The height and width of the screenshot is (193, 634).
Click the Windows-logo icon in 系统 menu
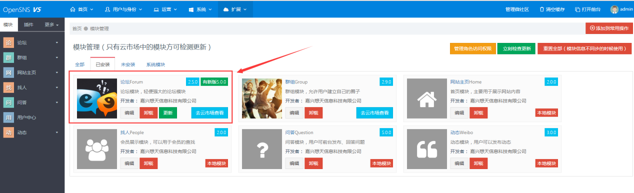click(x=191, y=9)
